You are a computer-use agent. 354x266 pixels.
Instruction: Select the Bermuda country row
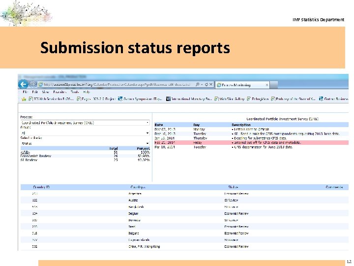184,220
